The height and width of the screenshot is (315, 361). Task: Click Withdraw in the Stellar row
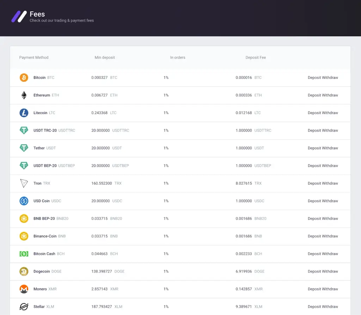[330, 307]
